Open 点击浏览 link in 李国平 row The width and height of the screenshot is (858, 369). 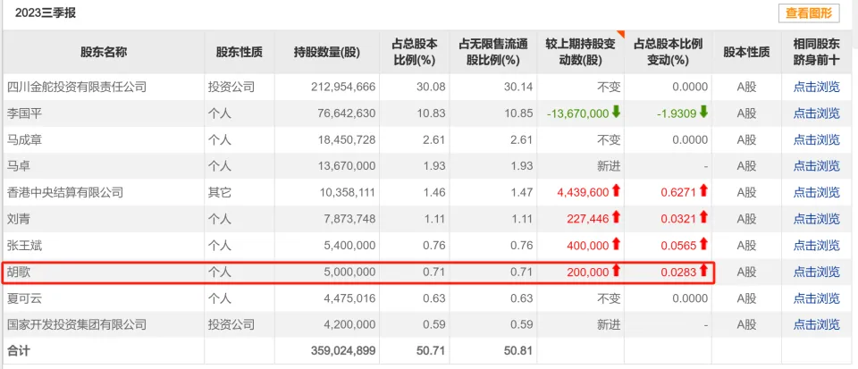pos(816,113)
